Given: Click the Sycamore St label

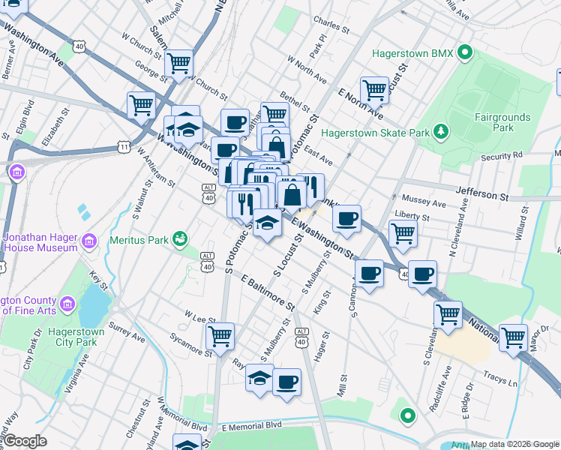Looking at the screenshot, I should click(x=191, y=345).
